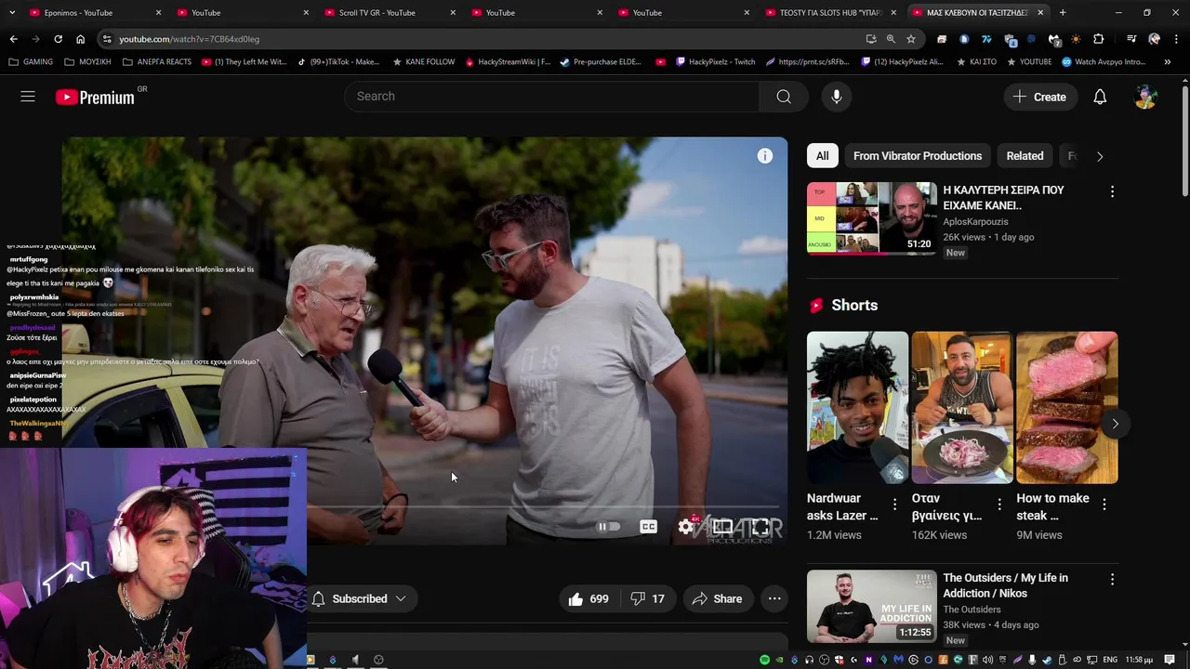
Task: Select From Vibrator Productions chip
Action: [917, 156]
